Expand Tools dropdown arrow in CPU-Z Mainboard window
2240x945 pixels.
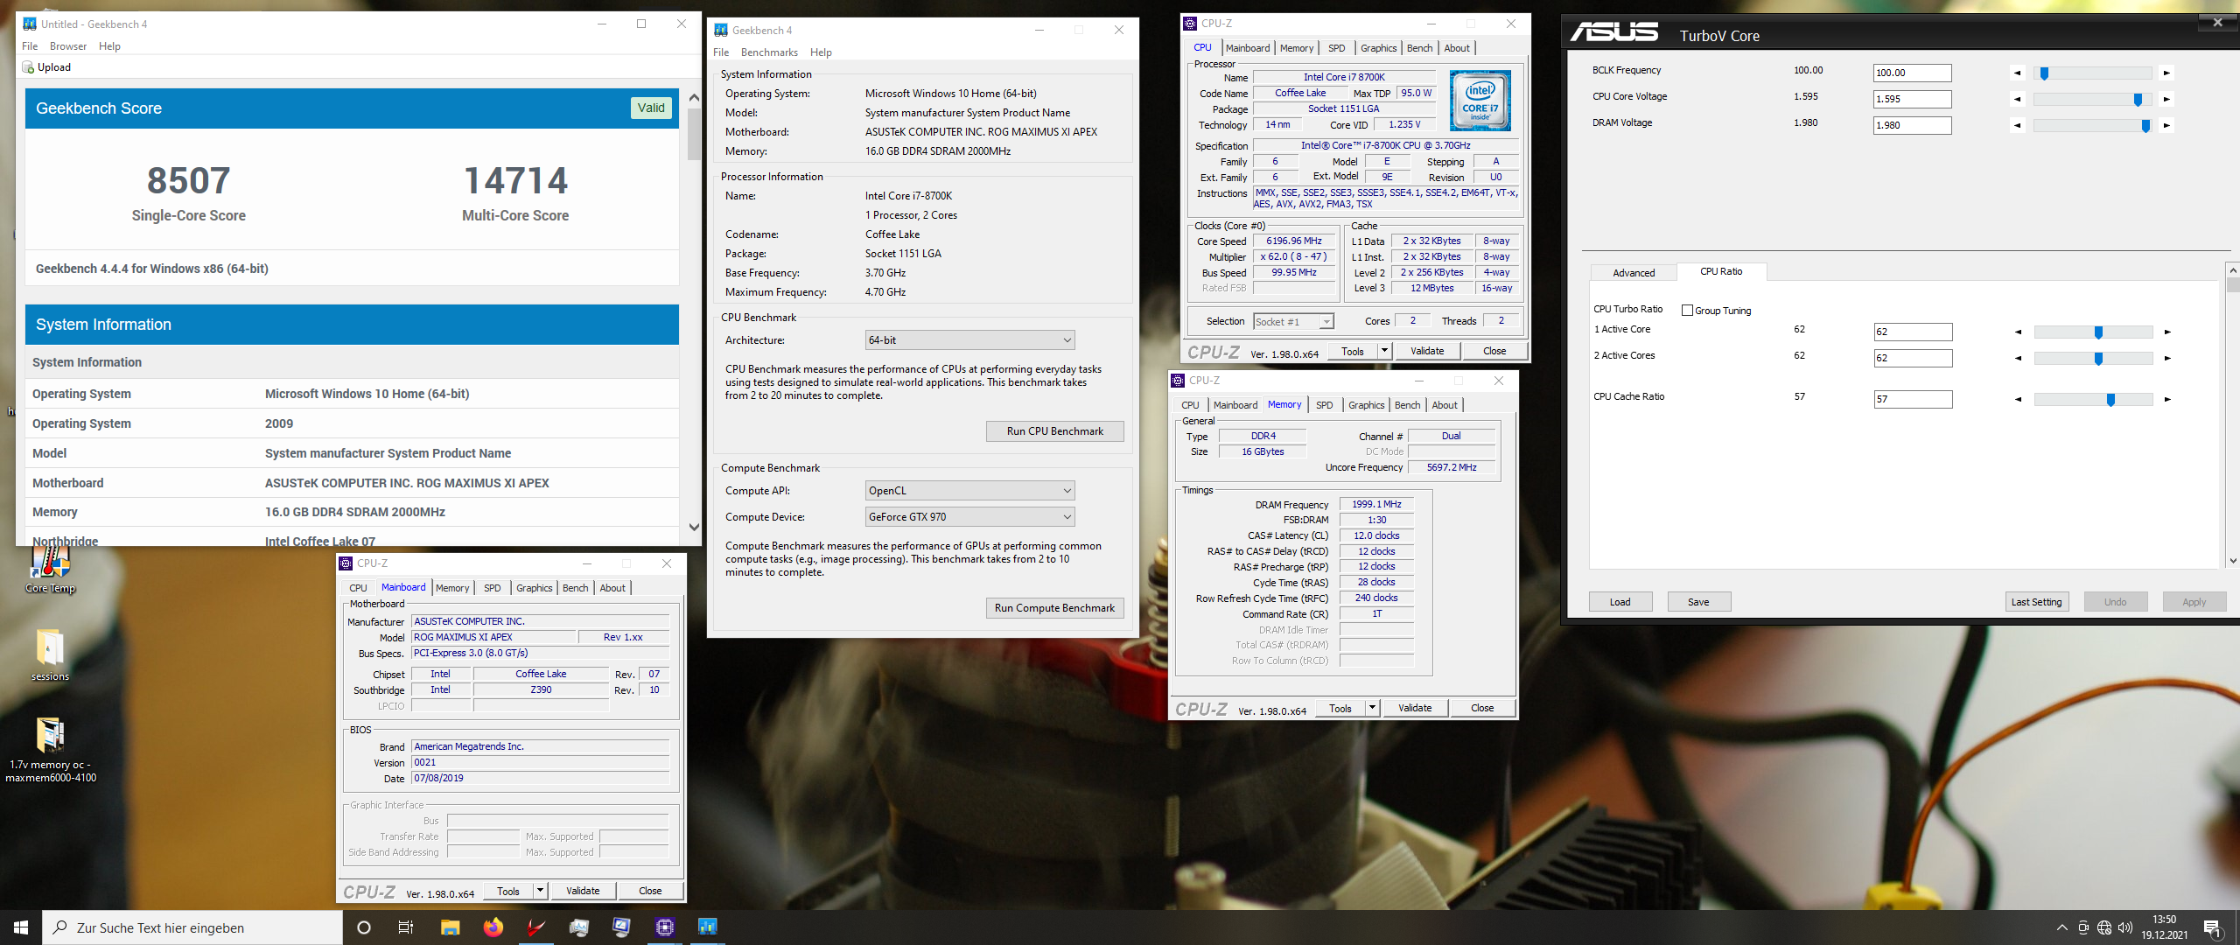[x=540, y=891]
